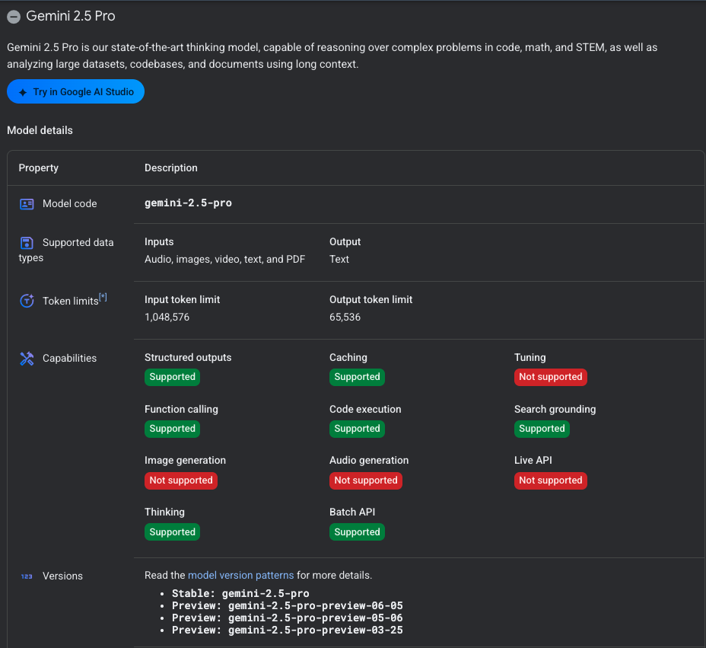706x648 pixels.
Task: Click Supported badge under Thinking
Action: [172, 531]
